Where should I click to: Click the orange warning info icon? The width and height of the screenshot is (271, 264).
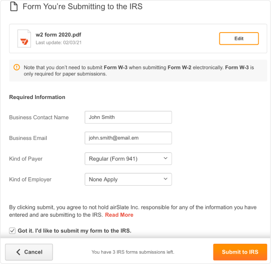point(17,67)
